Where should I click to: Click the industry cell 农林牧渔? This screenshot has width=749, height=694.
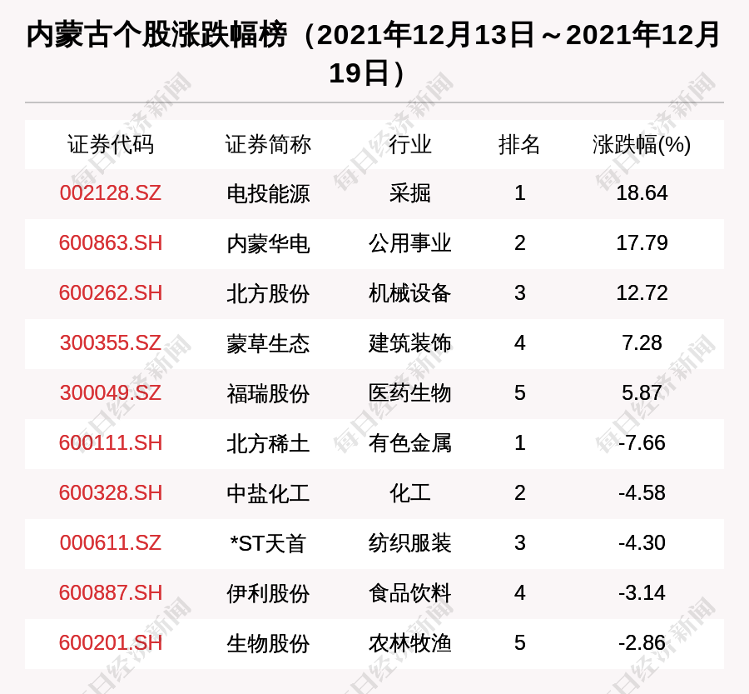[409, 643]
